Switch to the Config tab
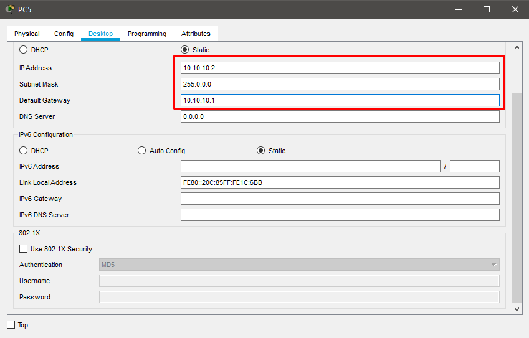529x338 pixels. (64, 34)
